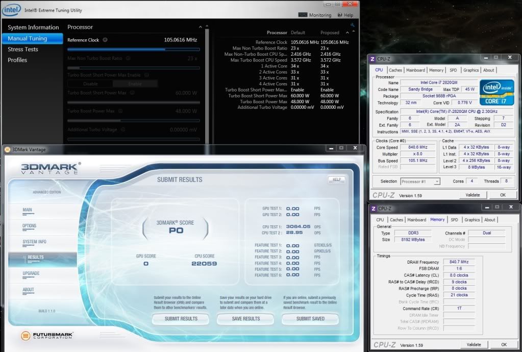
Task: Select Disable for Turbo Boost Short Power Max
Action: click(90, 84)
